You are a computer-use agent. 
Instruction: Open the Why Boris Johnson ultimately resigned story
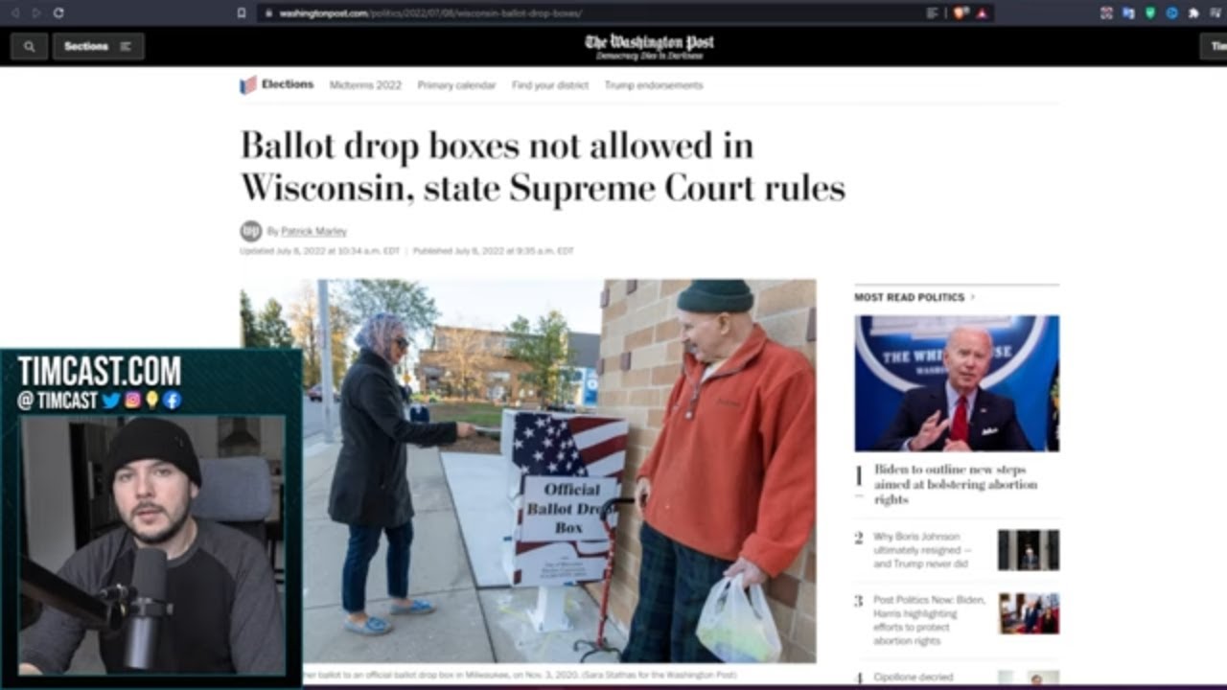[922, 550]
